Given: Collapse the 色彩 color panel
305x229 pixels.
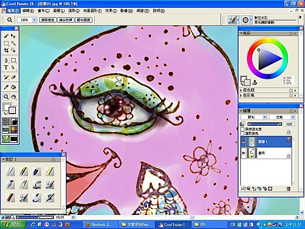Looking at the screenshot, I should click(x=241, y=33).
